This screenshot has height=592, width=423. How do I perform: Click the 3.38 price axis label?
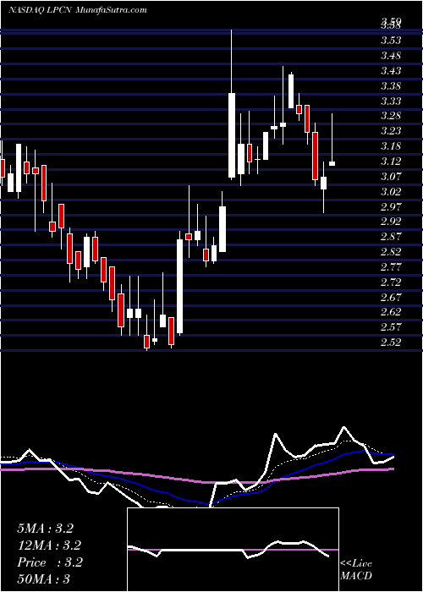[391, 85]
